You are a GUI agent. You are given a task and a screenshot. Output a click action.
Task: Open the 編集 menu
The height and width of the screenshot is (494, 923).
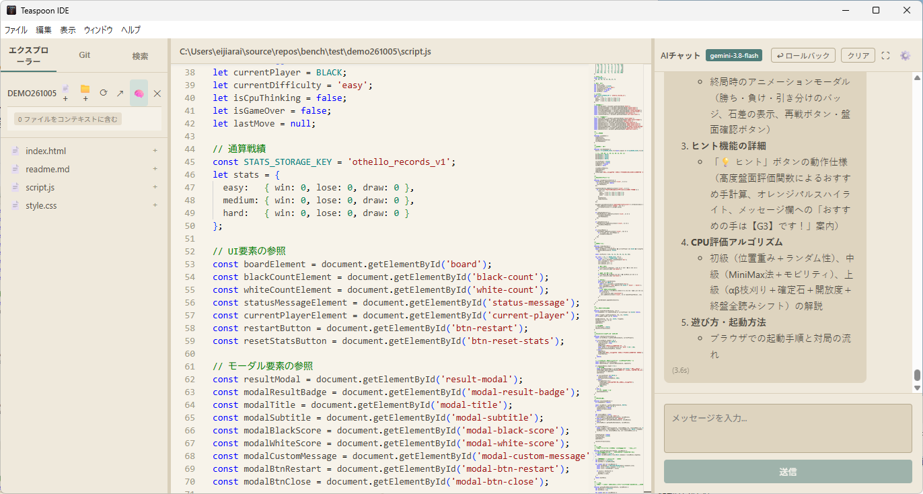point(44,30)
